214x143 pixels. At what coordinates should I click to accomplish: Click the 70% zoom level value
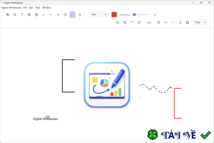point(149,23)
